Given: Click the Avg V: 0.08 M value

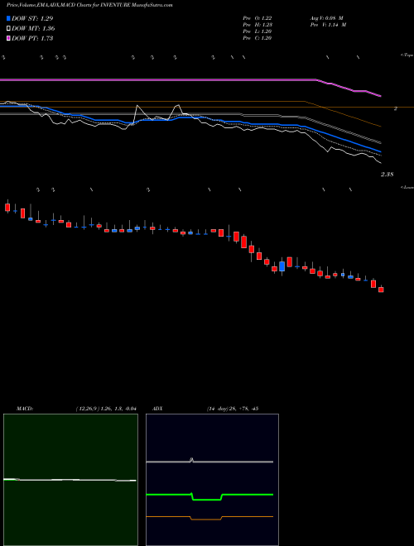Looking at the screenshot, I should pos(327,18).
